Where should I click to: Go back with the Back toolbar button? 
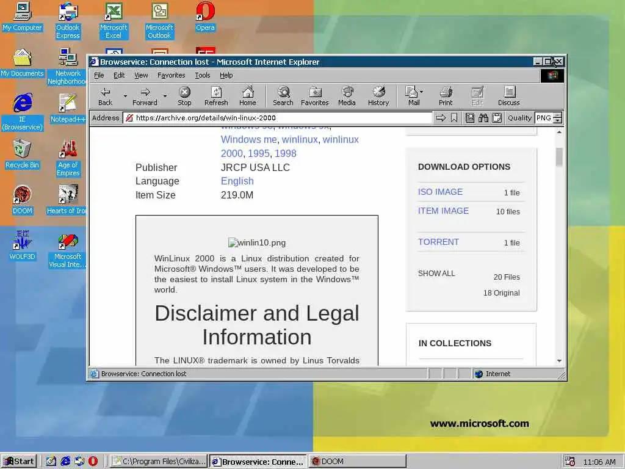point(105,96)
